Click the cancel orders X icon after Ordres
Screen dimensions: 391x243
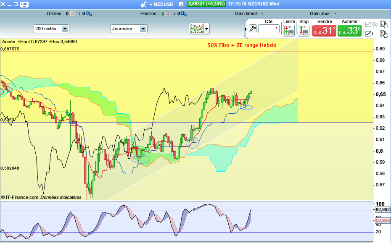[x=73, y=14]
